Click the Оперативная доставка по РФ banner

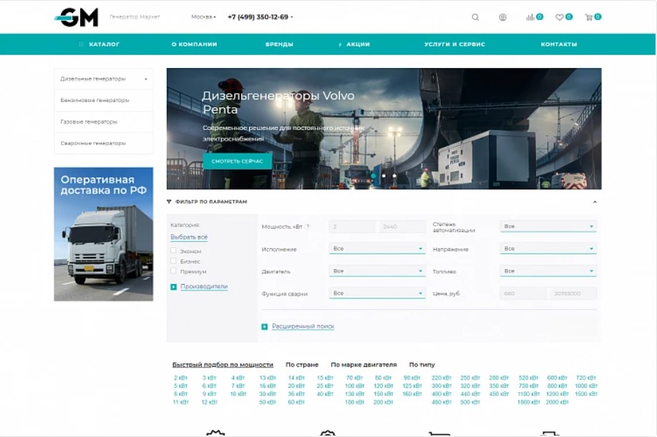click(104, 235)
